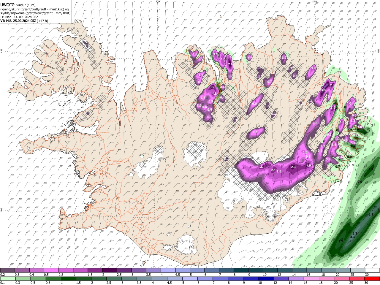Pick the bright pink legend swatch between 0.5 and 0.8
This screenshot has height=285, width=380.
click(51, 270)
